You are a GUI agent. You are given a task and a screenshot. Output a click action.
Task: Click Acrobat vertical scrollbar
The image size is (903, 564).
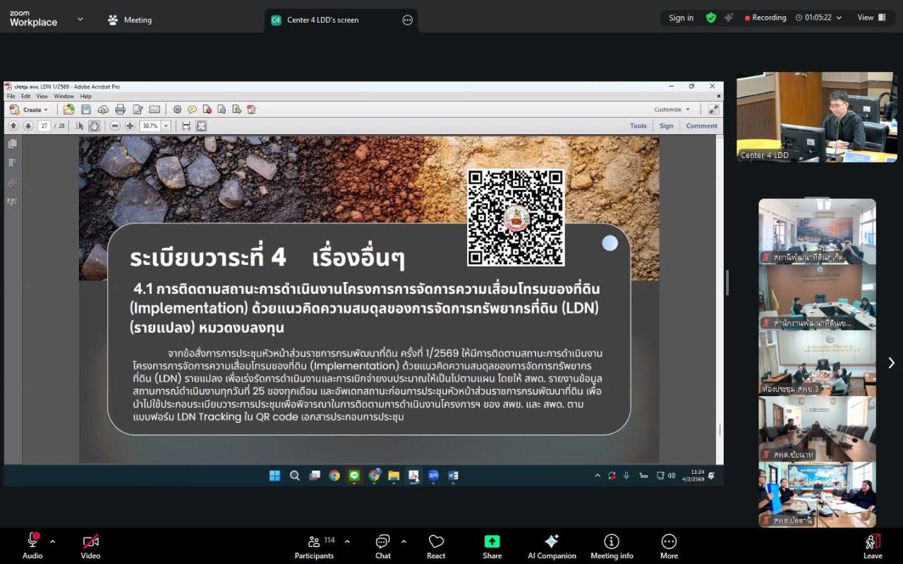(x=720, y=300)
